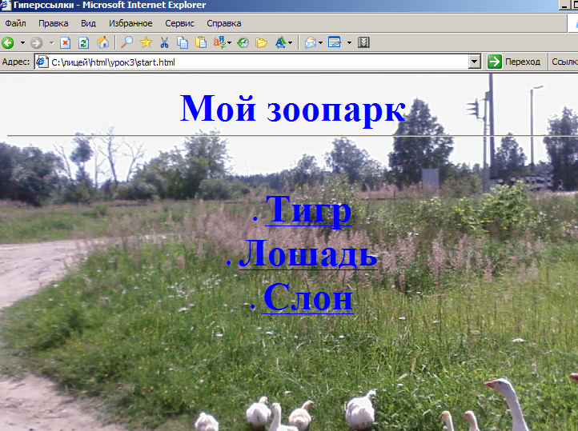The height and width of the screenshot is (431, 578).
Task: Expand the address bar dropdown list
Action: (x=475, y=62)
